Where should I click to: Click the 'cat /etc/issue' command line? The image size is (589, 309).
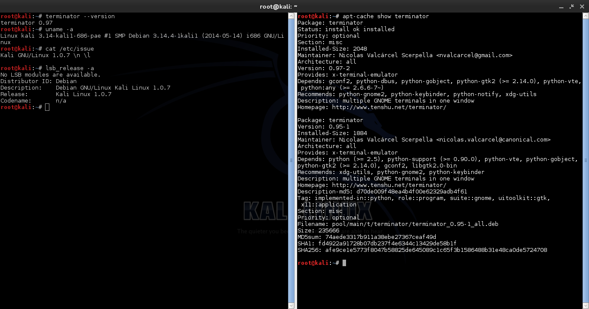(47, 49)
